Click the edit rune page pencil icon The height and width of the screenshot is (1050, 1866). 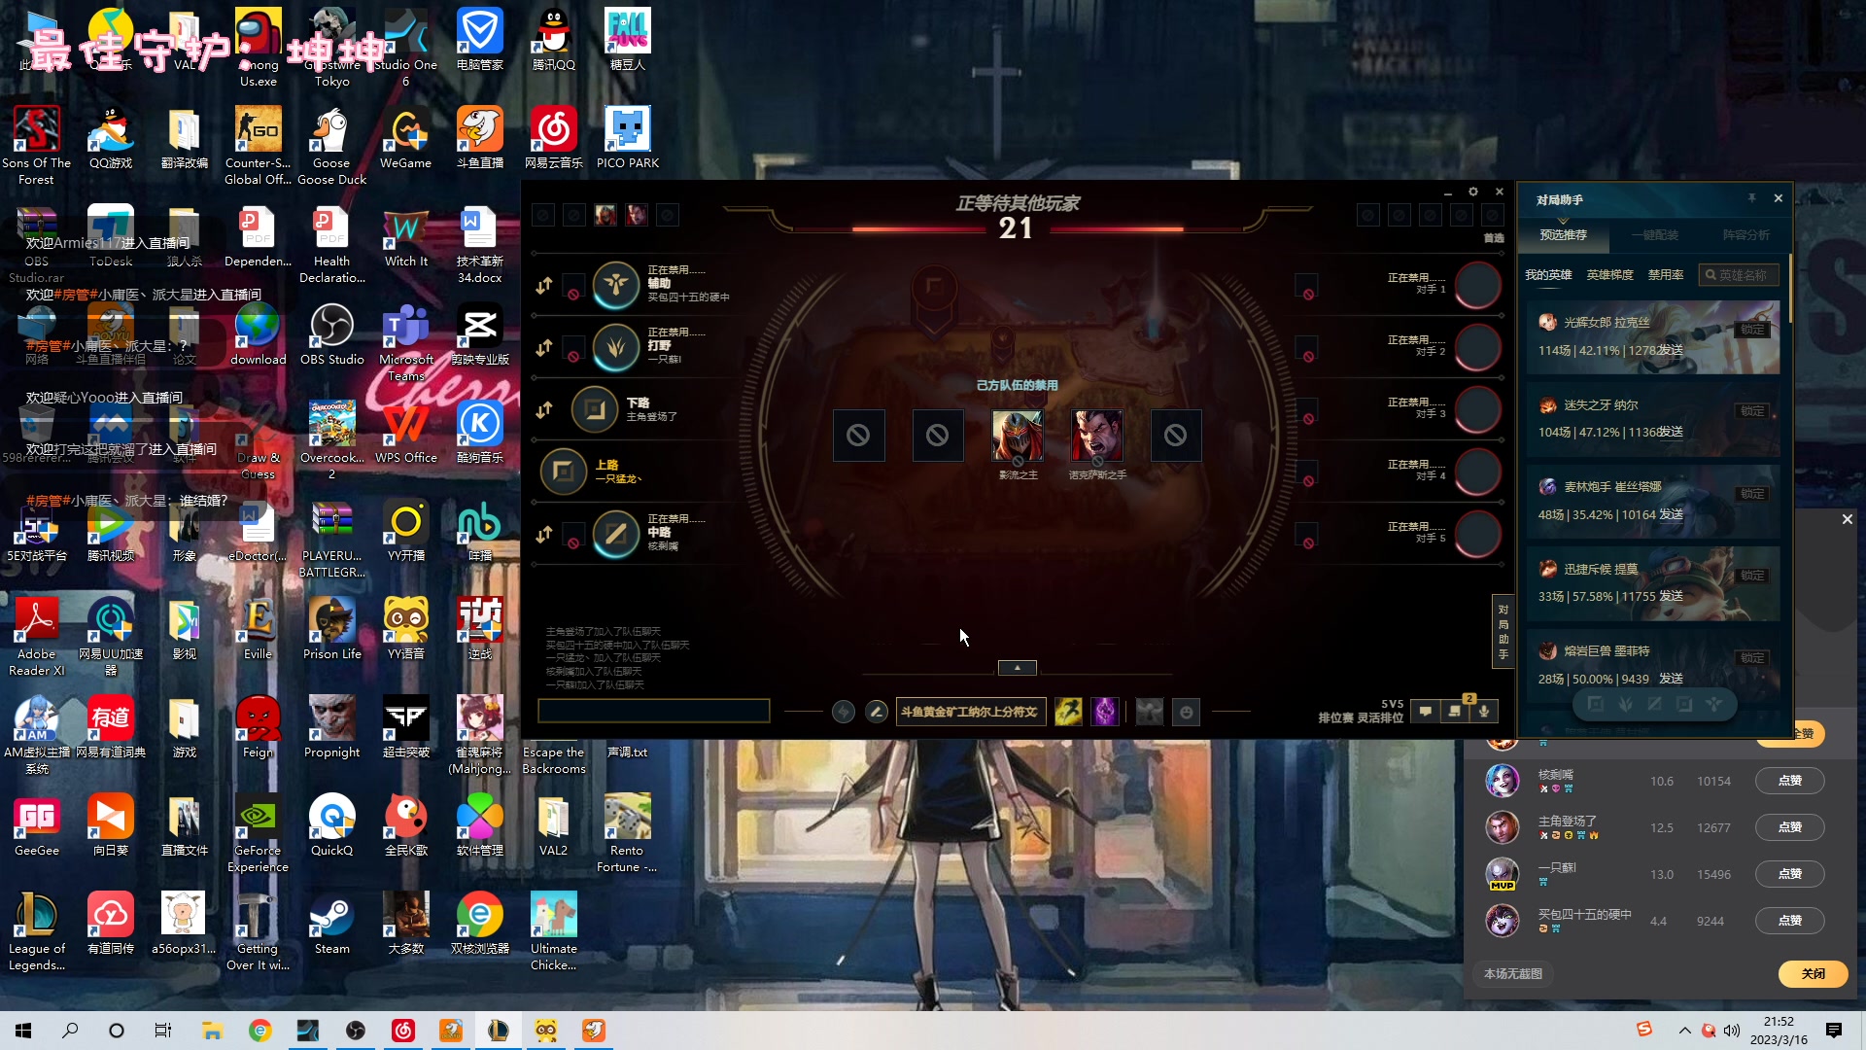876,712
